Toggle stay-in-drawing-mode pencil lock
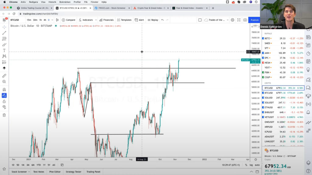 pyautogui.click(x=4, y=95)
